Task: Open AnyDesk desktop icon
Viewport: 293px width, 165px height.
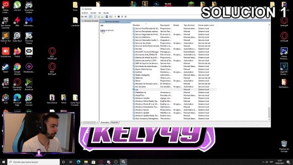Action: click(5, 52)
